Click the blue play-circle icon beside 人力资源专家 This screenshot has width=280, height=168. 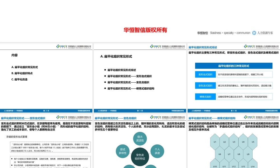(254, 33)
